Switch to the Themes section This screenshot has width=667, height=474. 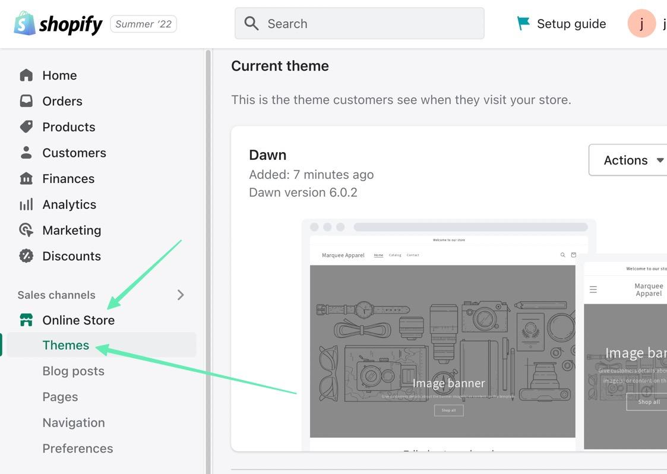[x=65, y=345]
